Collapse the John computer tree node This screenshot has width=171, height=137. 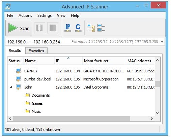click(x=11, y=87)
